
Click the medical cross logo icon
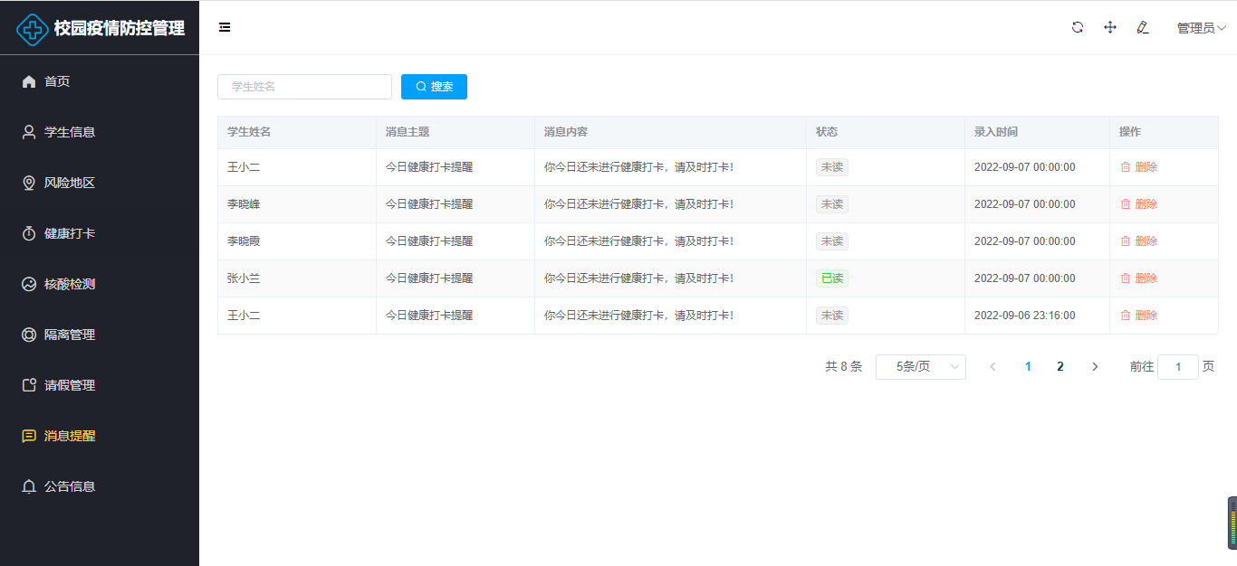(34, 29)
